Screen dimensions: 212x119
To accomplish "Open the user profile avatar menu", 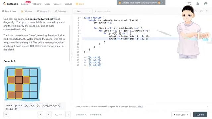I will (x=206, y=4).
